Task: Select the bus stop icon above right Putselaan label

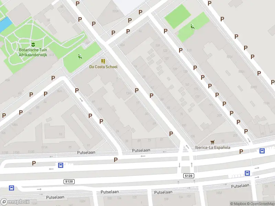Action: (x=247, y=173)
